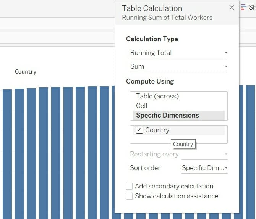Select Table (across) in Compute Using
This screenshot has width=256, height=219.
pos(157,96)
